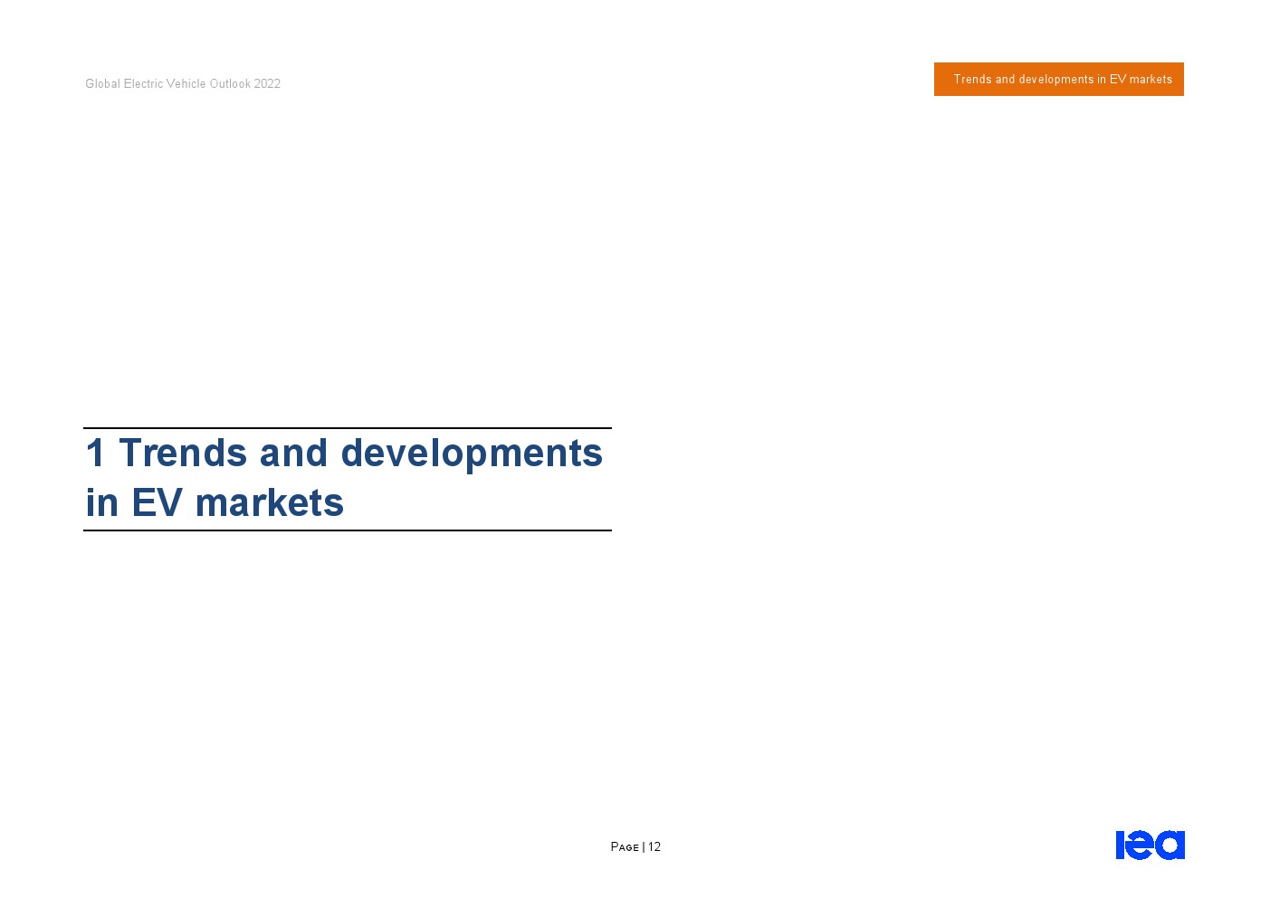The height and width of the screenshot is (898, 1270).
Task: Click the word EV in the main heading
Action: 157,503
